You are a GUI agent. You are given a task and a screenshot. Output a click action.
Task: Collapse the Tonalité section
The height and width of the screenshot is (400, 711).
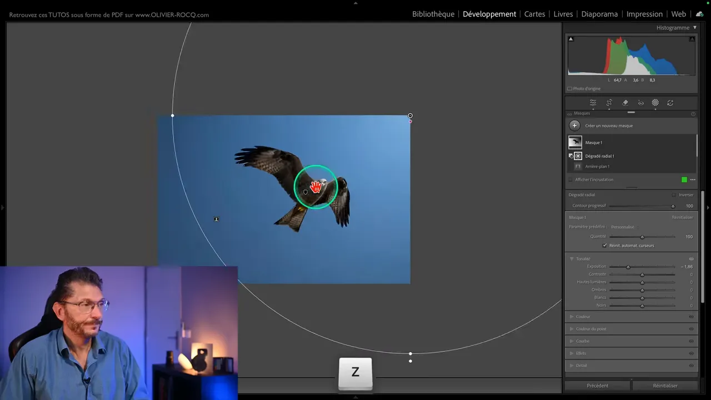pyautogui.click(x=572, y=259)
